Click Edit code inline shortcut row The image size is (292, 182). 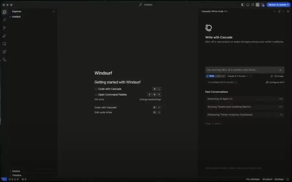point(128,112)
